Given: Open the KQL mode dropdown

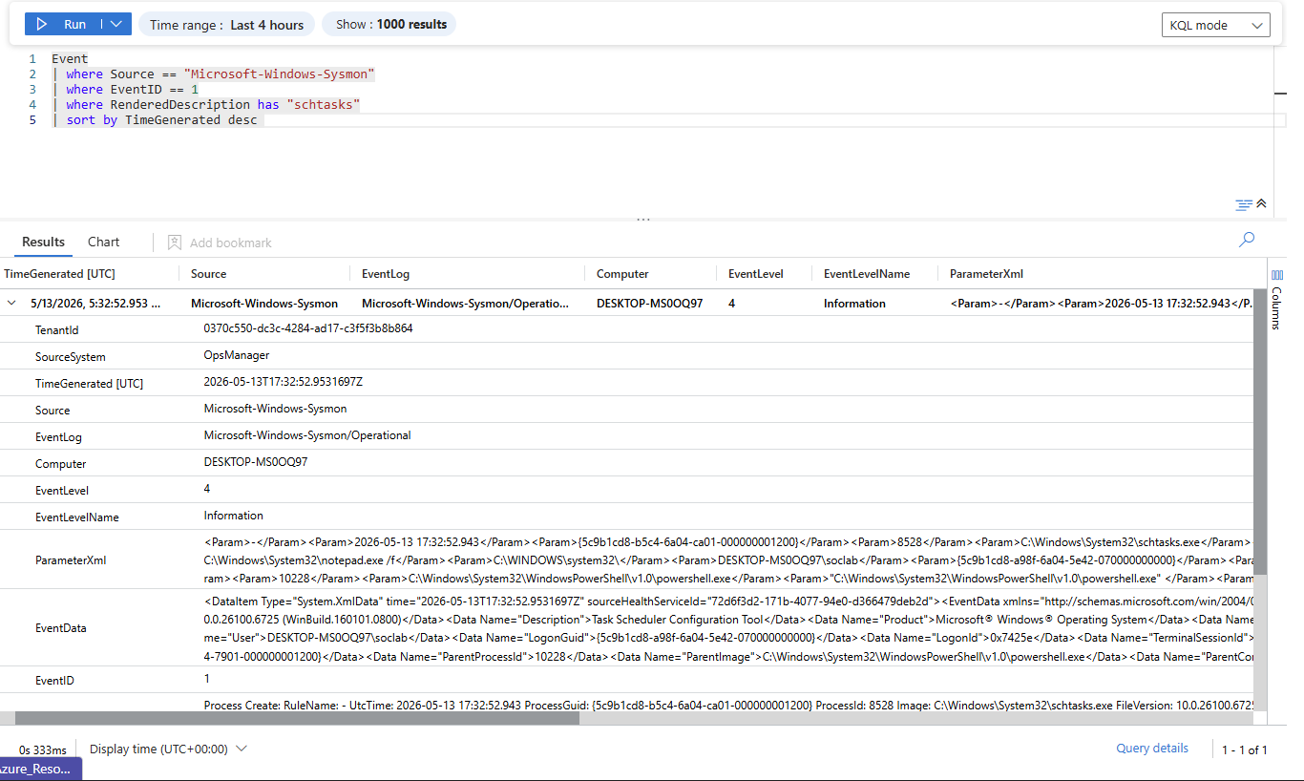Looking at the screenshot, I should [x=1215, y=25].
